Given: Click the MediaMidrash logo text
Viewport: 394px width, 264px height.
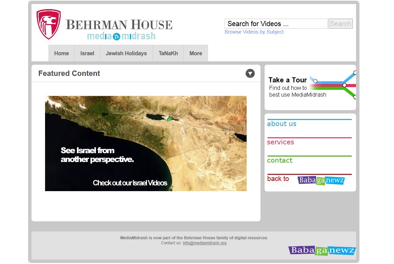Looking at the screenshot, I should (121, 36).
